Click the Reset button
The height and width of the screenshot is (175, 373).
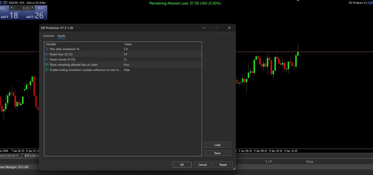(223, 165)
